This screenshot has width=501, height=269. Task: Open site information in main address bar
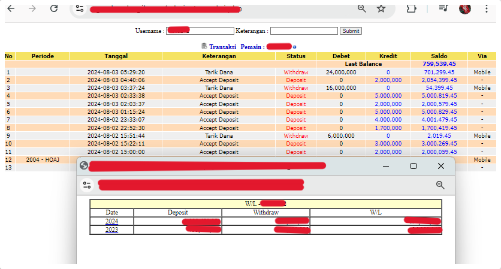80,8
